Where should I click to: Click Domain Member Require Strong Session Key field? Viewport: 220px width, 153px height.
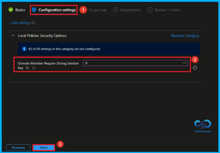click(136, 63)
